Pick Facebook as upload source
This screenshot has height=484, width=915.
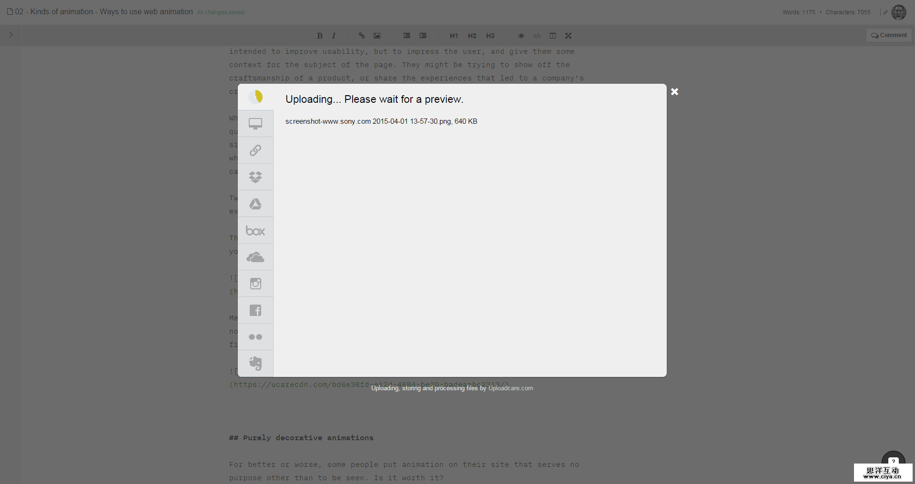click(255, 310)
